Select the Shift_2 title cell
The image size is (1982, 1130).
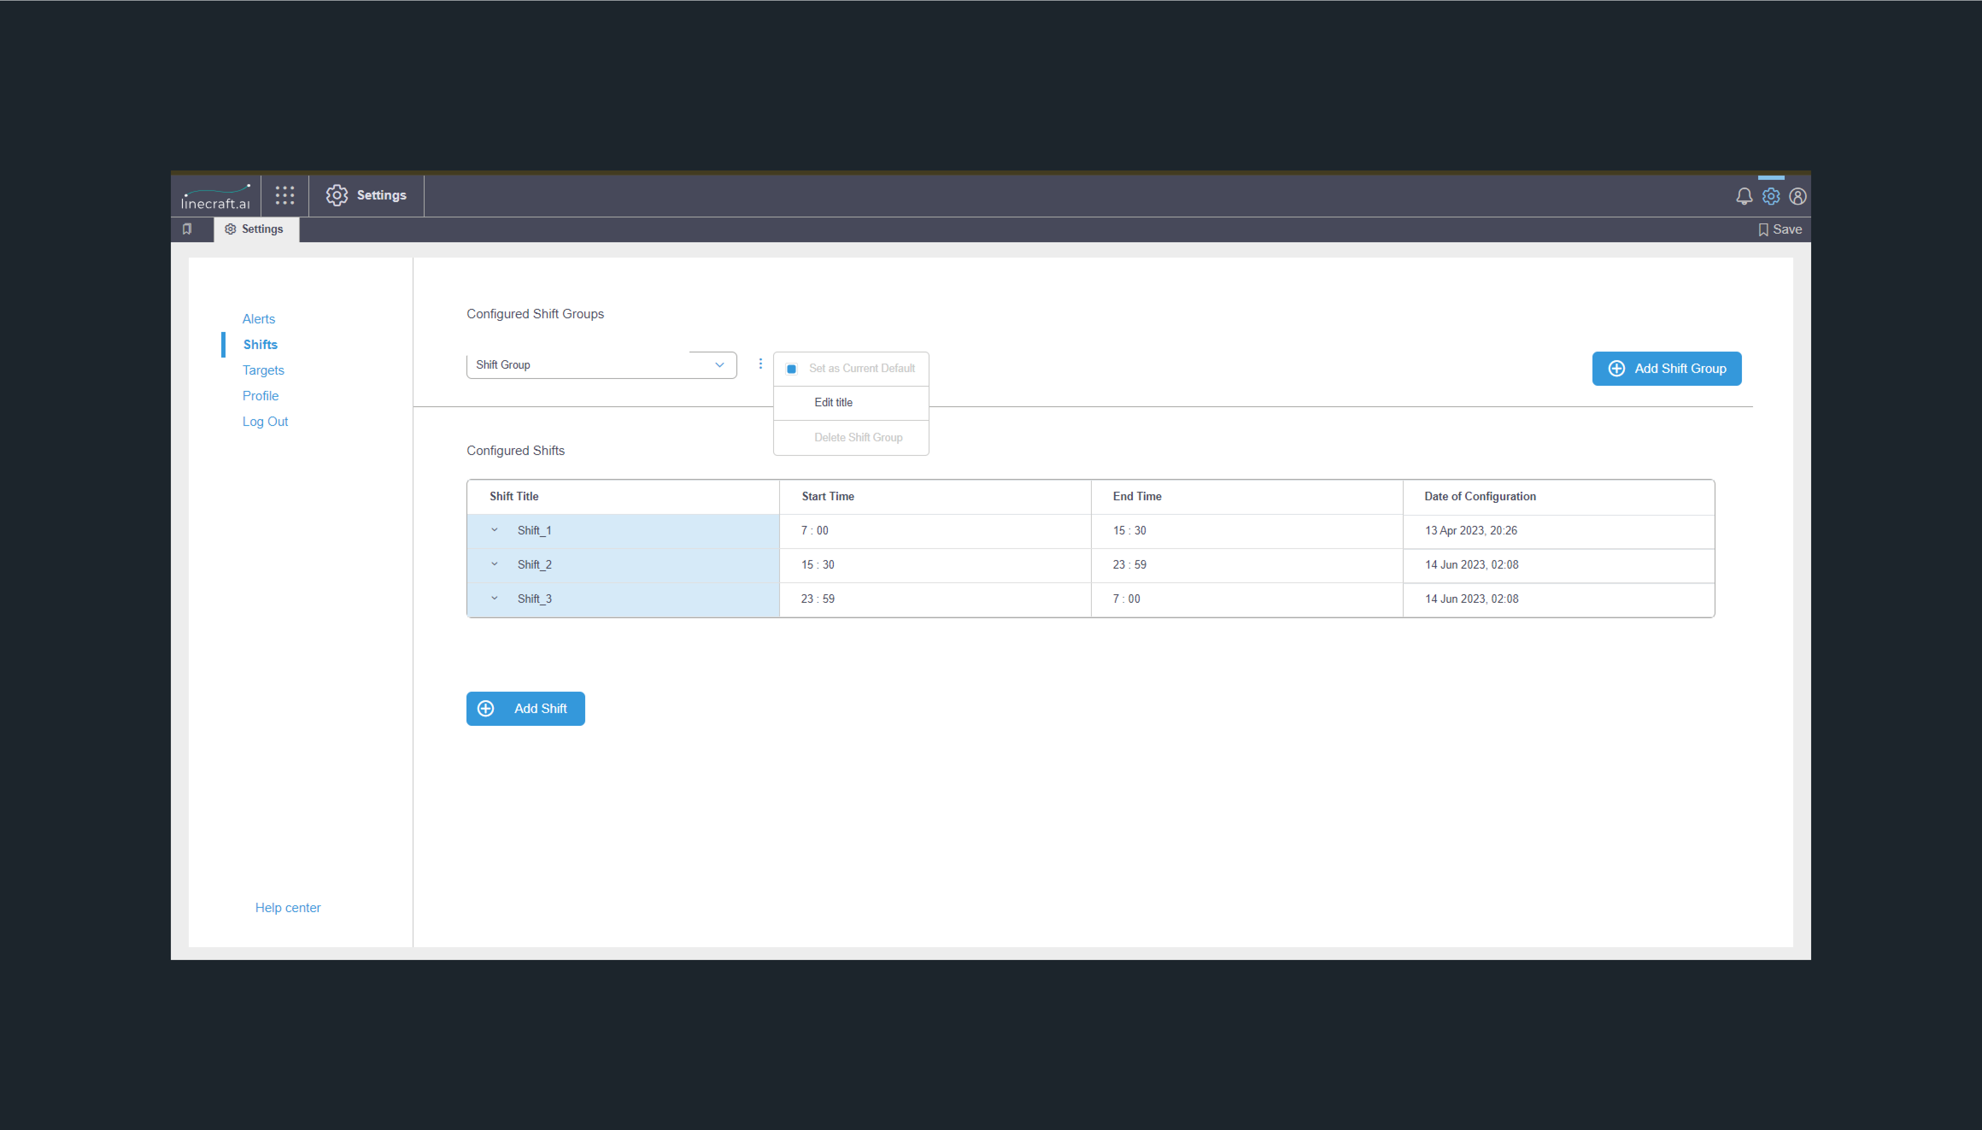coord(623,565)
